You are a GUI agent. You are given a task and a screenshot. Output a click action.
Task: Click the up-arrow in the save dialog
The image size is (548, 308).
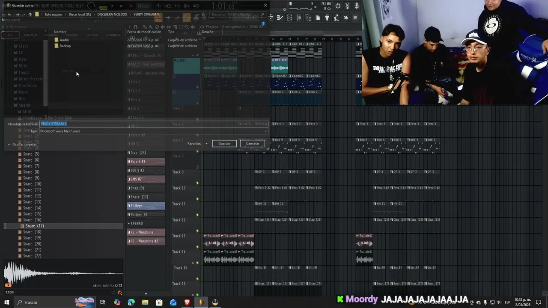(30, 14)
